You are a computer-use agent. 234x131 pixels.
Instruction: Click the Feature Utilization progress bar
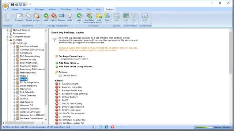(x=204, y=127)
